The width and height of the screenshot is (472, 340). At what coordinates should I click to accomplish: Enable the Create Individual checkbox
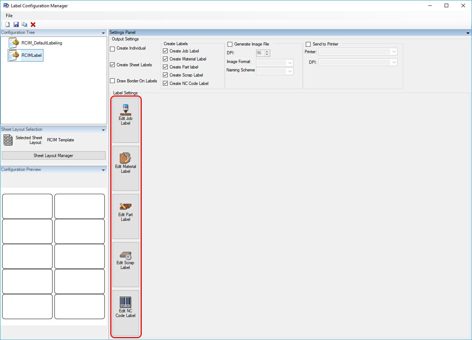point(112,48)
